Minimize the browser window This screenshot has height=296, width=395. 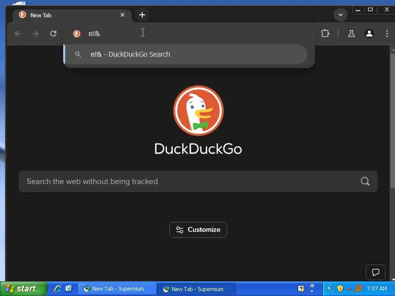click(358, 10)
